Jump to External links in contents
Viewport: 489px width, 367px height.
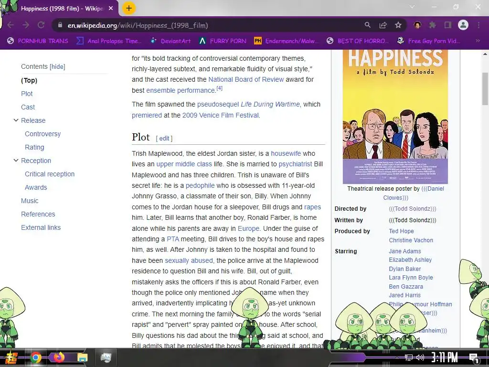(41, 228)
